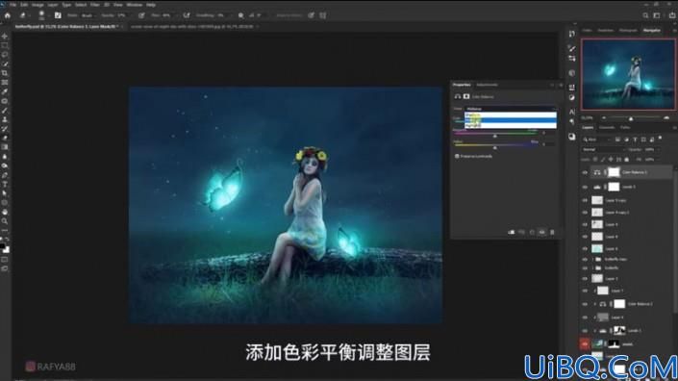The image size is (678, 381).
Task: Switch to the Adjustments tab
Action: 487,85
